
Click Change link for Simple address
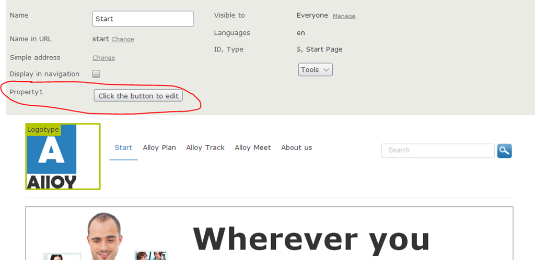[103, 58]
